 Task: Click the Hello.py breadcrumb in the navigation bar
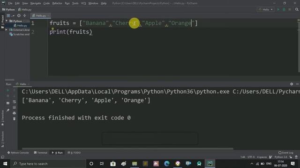click(x=25, y=9)
